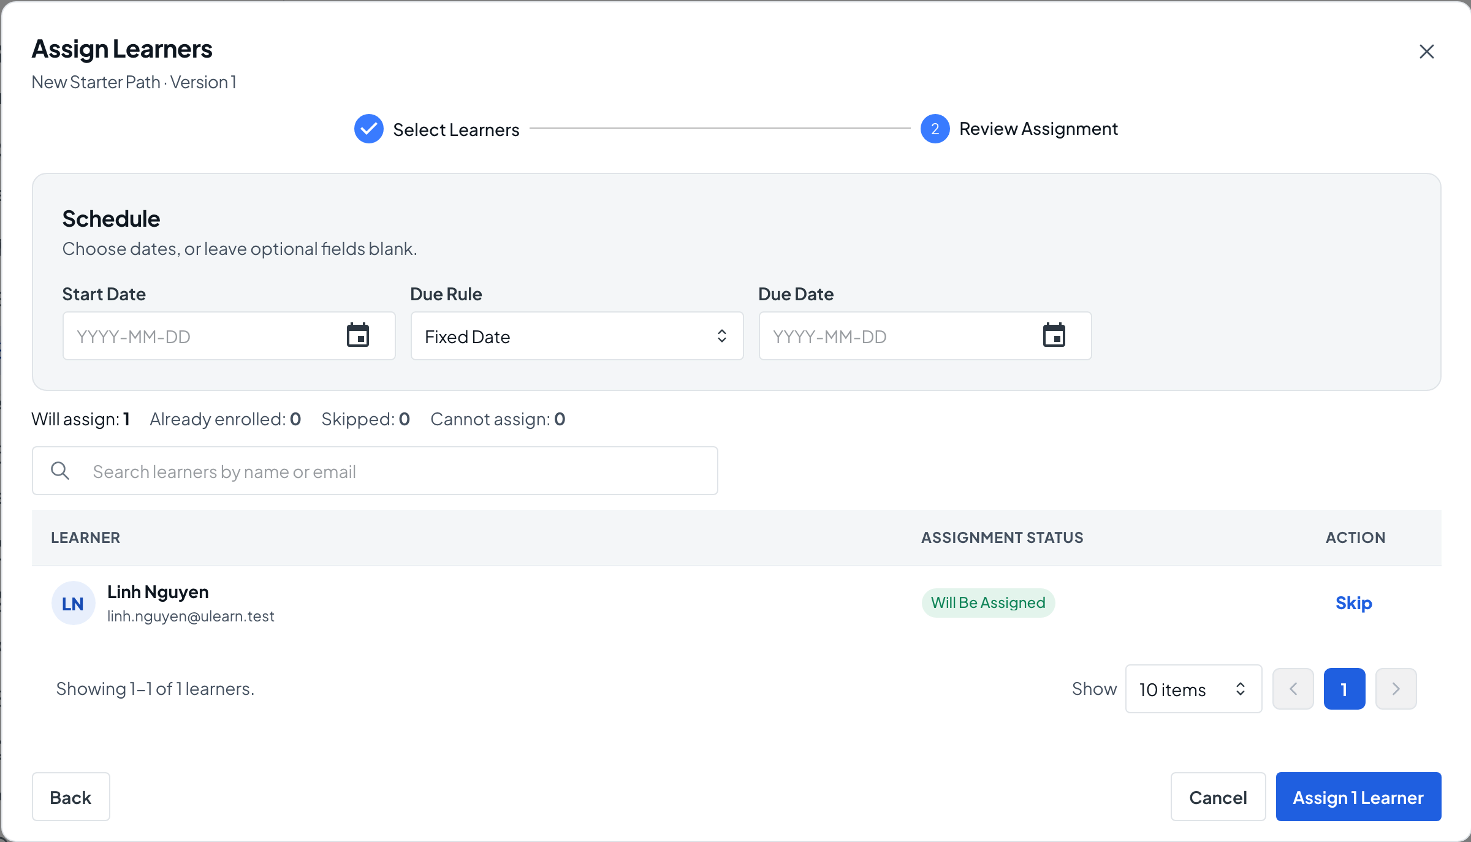This screenshot has width=1471, height=842.
Task: Click the step 2 Review Assignment circle
Action: coord(935,129)
